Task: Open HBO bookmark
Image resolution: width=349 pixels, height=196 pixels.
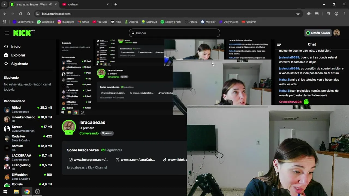Action: [x=116, y=22]
